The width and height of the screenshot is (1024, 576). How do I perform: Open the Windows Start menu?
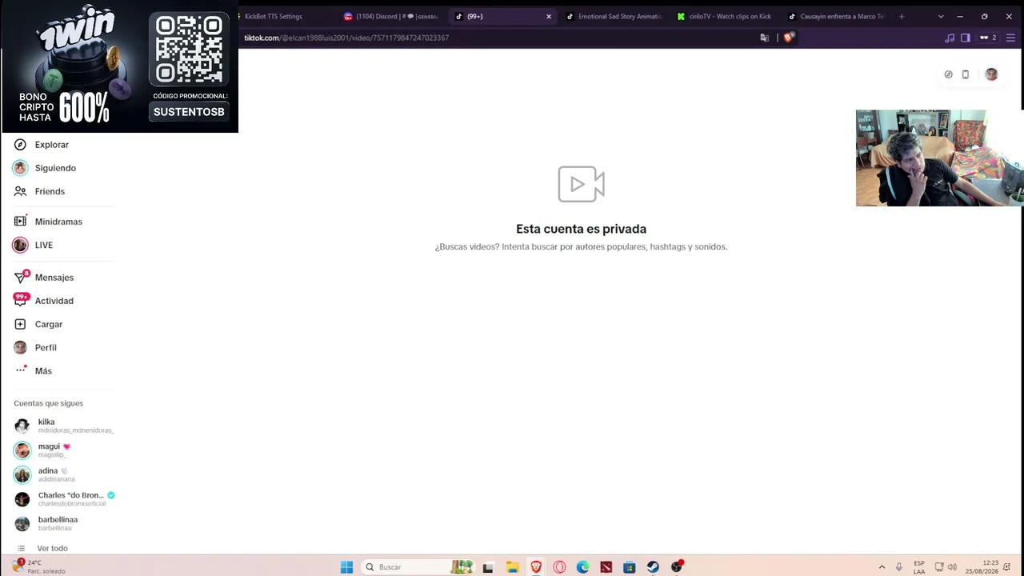pyautogui.click(x=346, y=567)
